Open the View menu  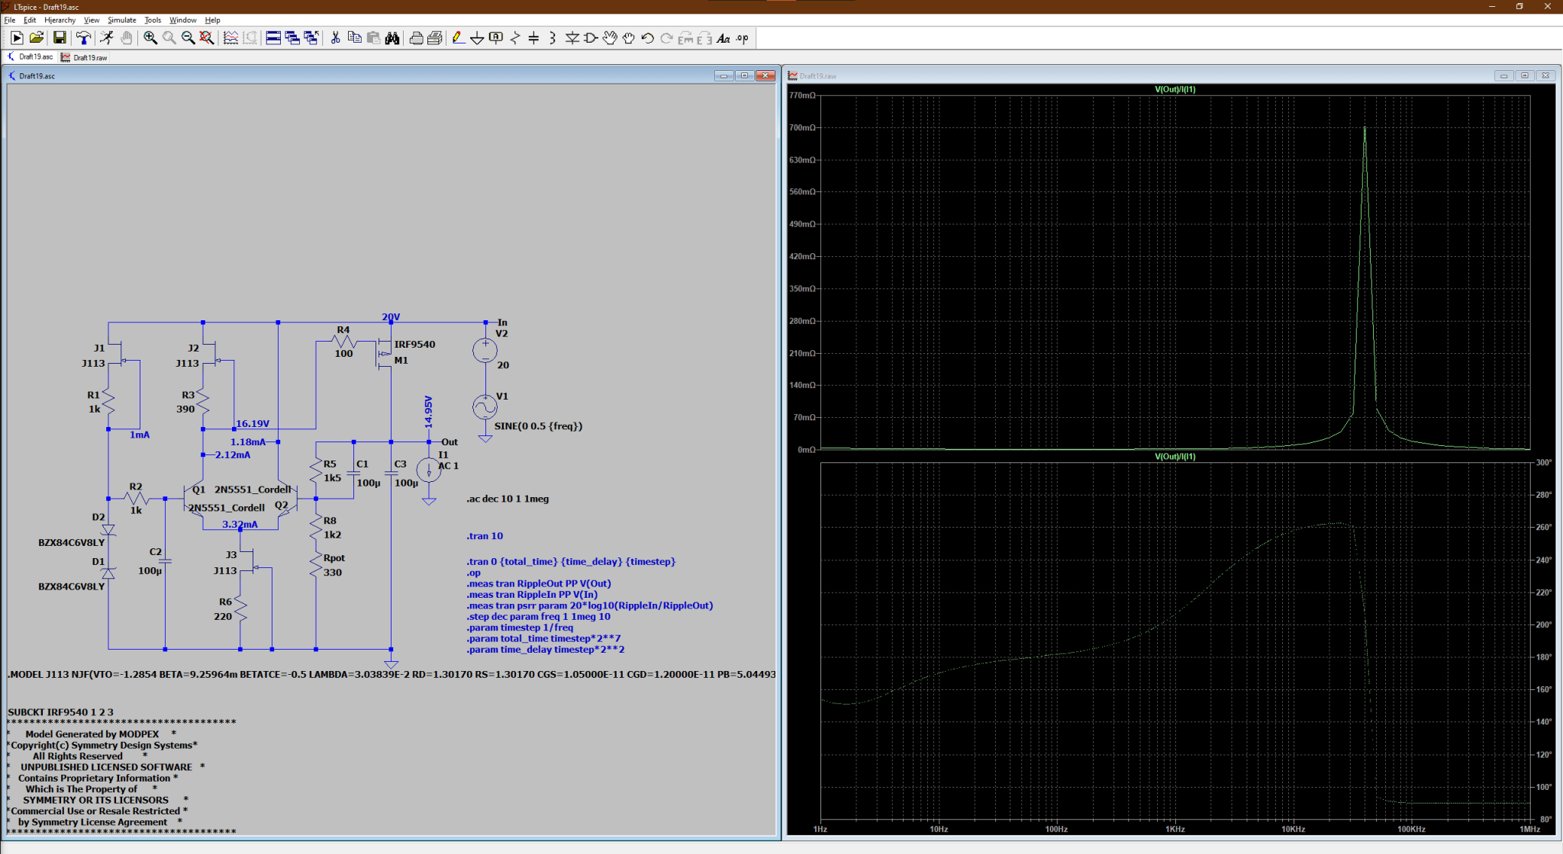click(92, 20)
